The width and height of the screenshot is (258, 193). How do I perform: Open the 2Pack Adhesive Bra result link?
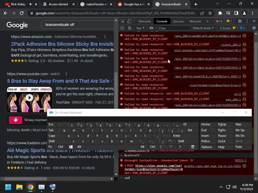click(x=62, y=44)
